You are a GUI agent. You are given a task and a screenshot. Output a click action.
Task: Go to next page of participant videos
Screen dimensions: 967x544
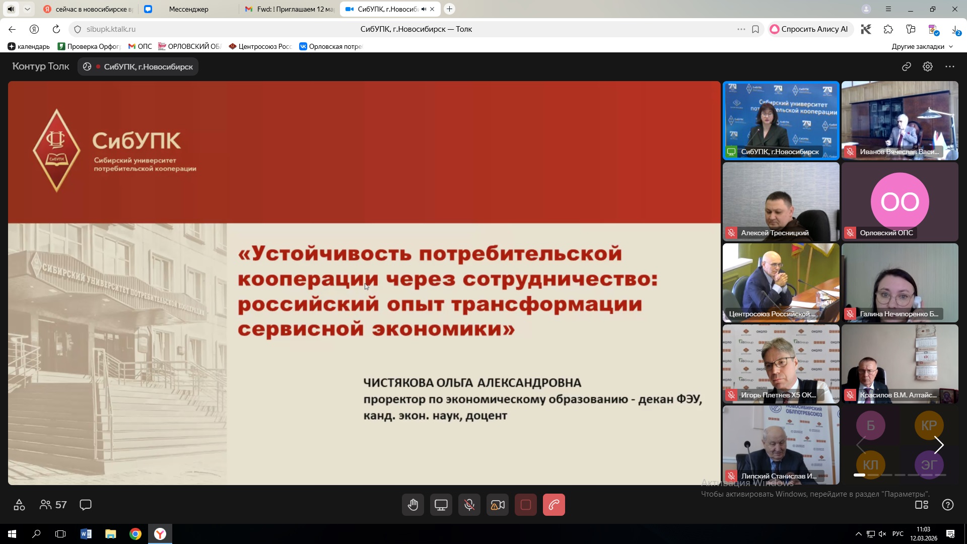tap(939, 445)
